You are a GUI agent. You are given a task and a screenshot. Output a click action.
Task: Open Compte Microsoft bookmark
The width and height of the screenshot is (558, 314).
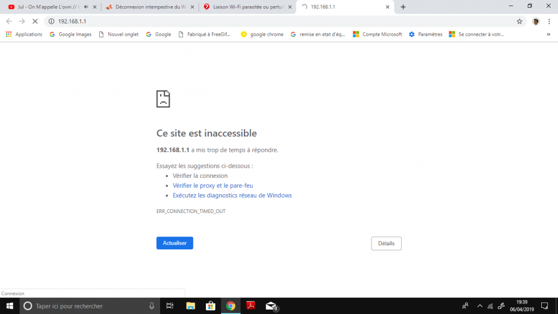tap(377, 35)
